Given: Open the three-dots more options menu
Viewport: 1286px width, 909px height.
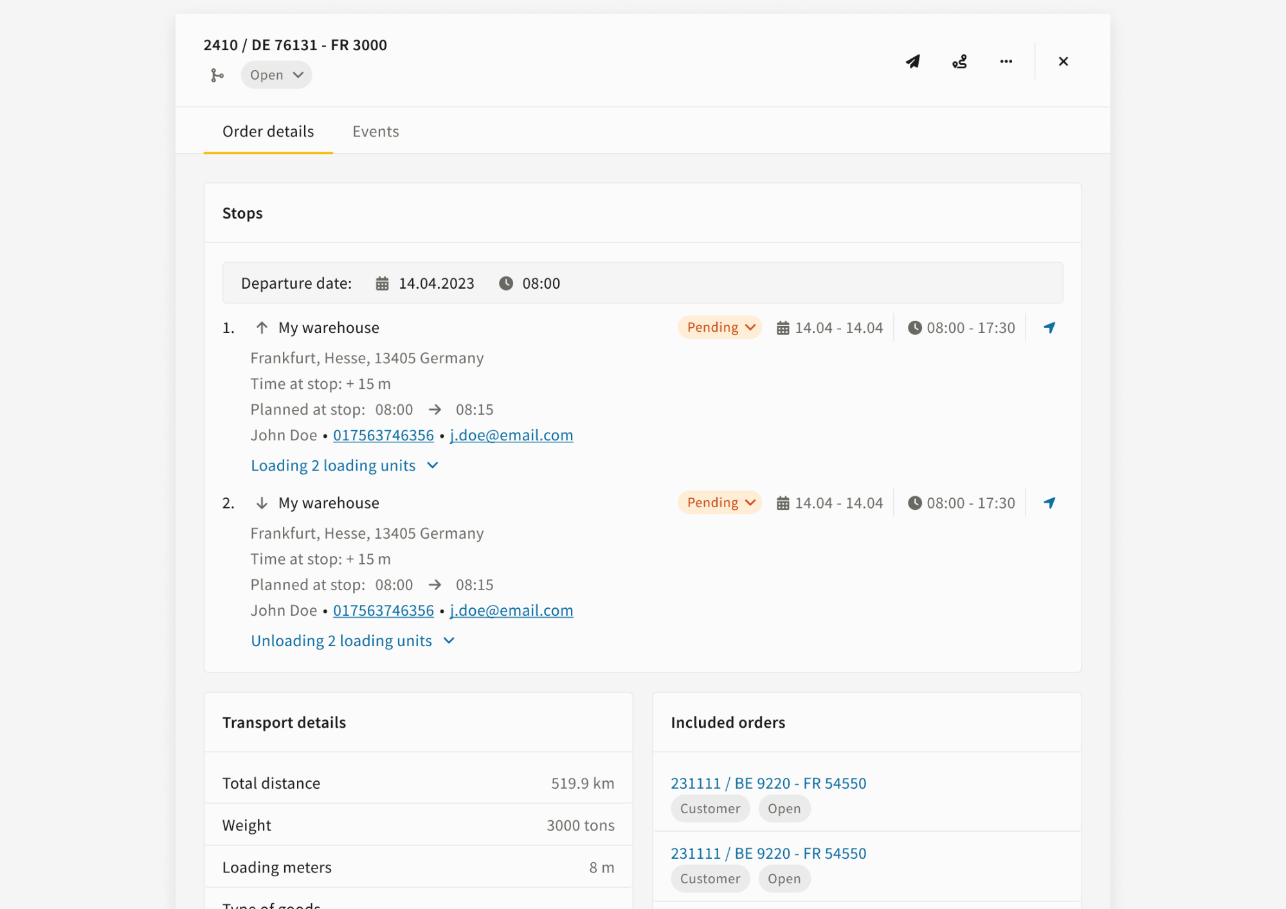Looking at the screenshot, I should 1006,62.
